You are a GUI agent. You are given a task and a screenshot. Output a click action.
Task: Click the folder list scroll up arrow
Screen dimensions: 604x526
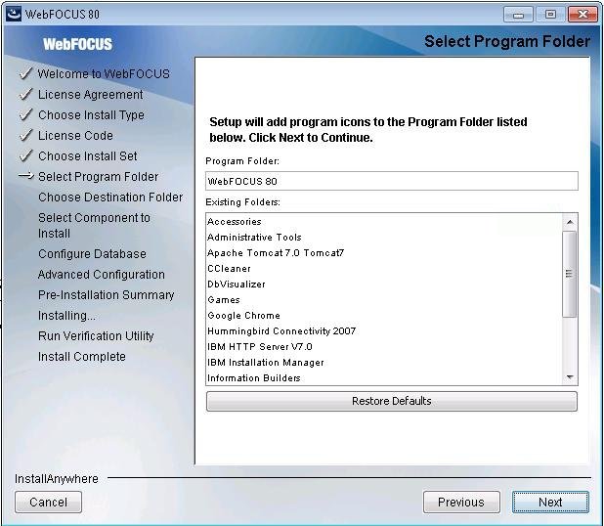pyautogui.click(x=570, y=222)
